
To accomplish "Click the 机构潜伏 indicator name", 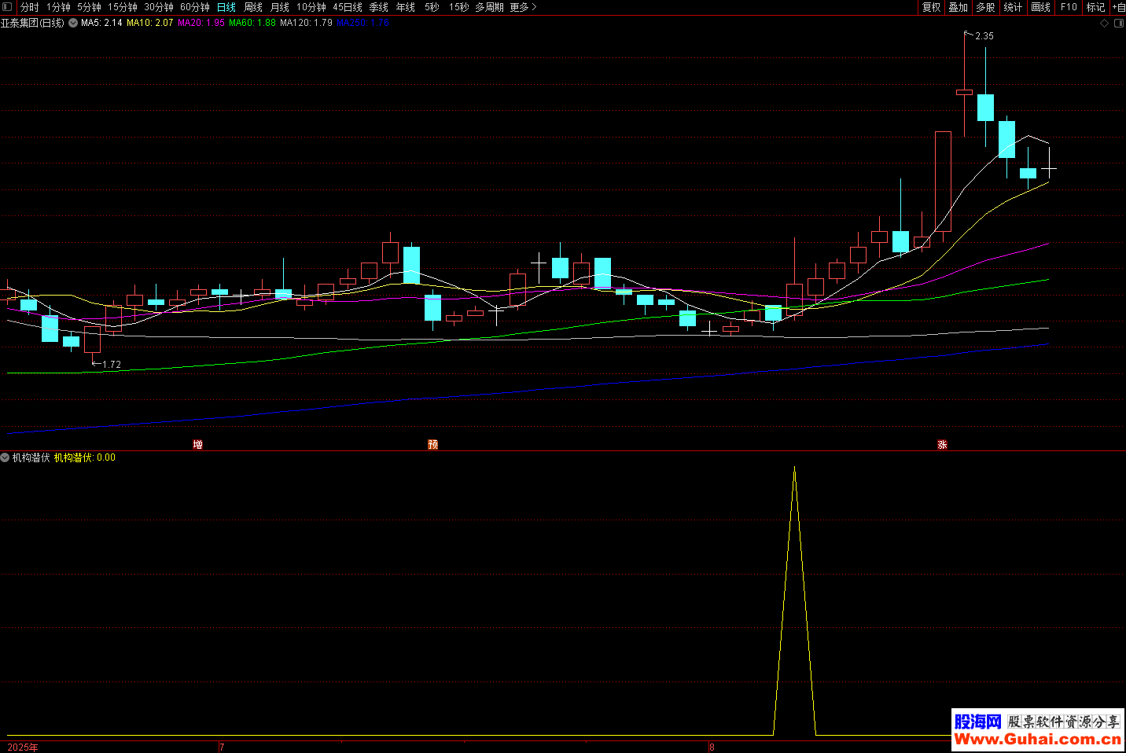I will [31, 457].
